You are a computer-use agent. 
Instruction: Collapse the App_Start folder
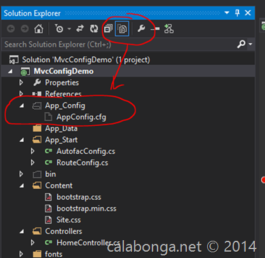coord(22,140)
